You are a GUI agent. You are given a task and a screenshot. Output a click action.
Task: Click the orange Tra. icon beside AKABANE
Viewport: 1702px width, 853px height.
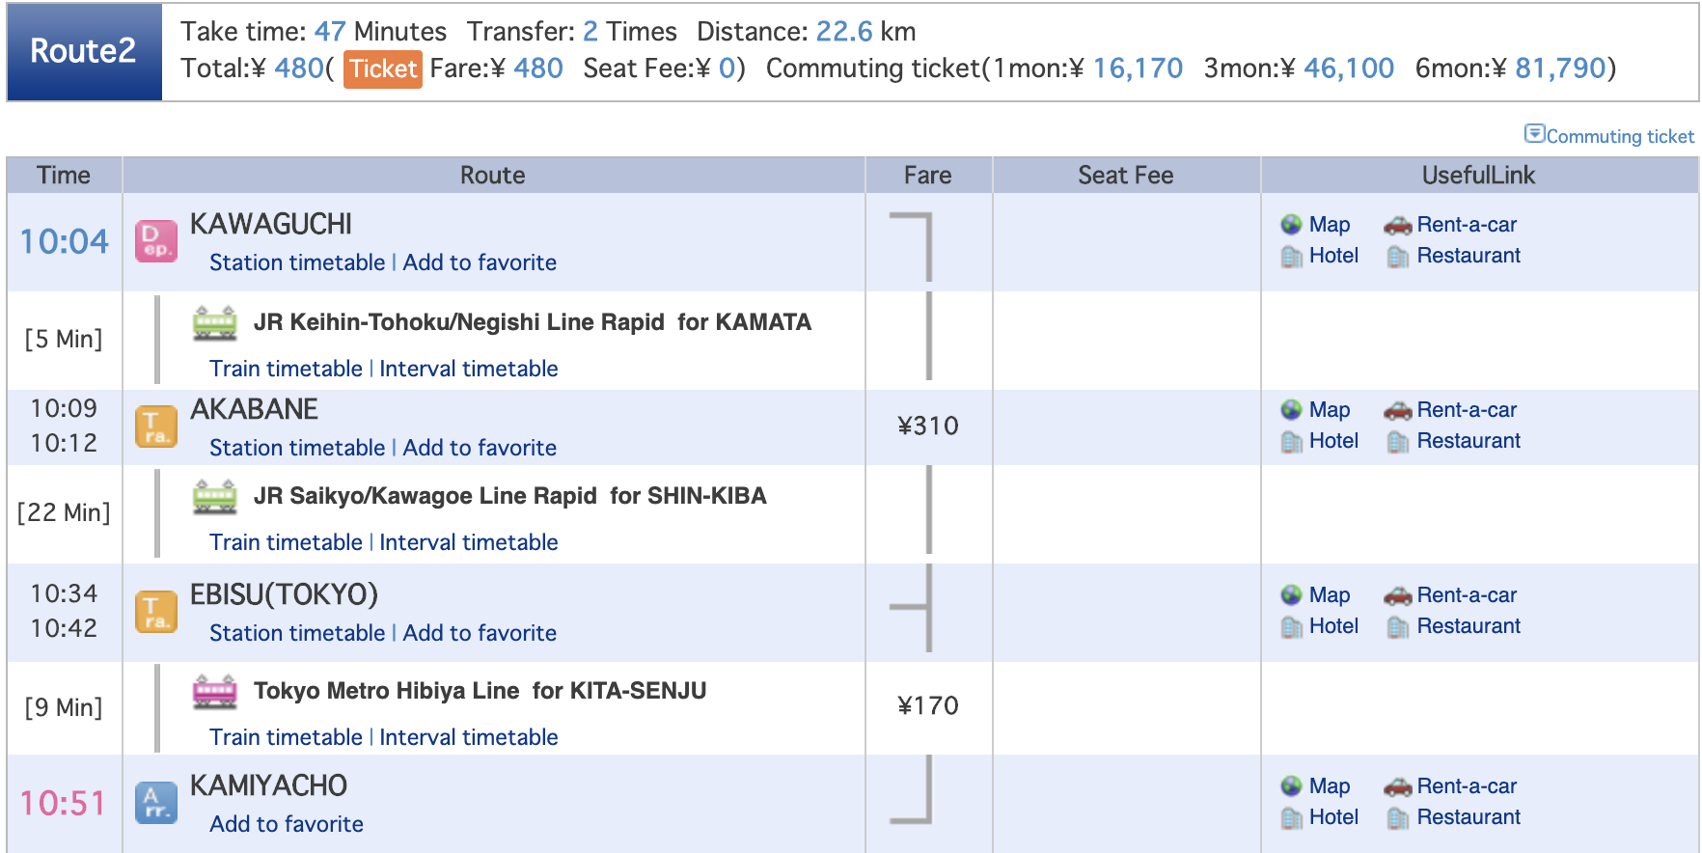(156, 426)
